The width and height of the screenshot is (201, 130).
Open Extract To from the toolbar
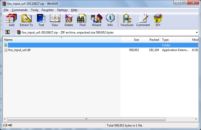point(26,20)
